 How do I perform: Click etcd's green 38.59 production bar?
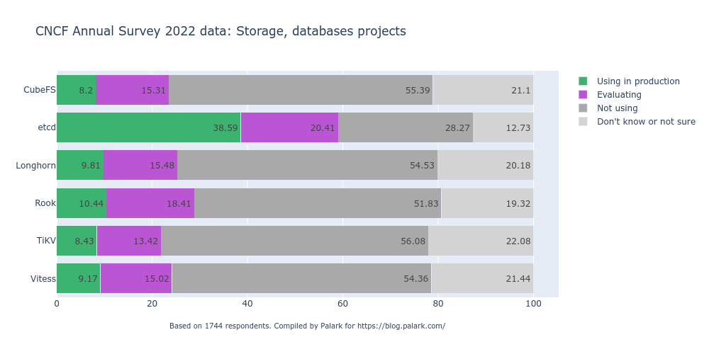(x=148, y=127)
